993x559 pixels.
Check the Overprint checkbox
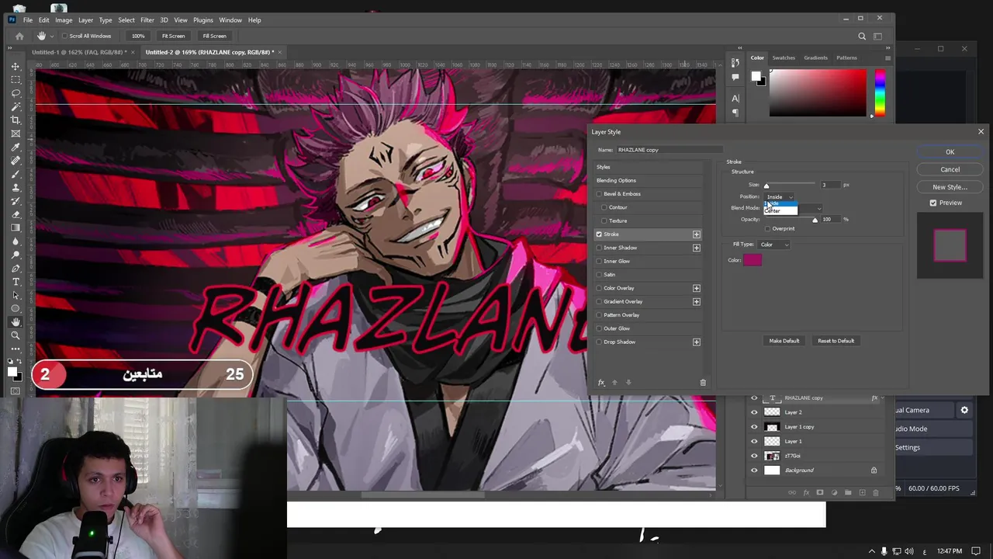(x=767, y=229)
